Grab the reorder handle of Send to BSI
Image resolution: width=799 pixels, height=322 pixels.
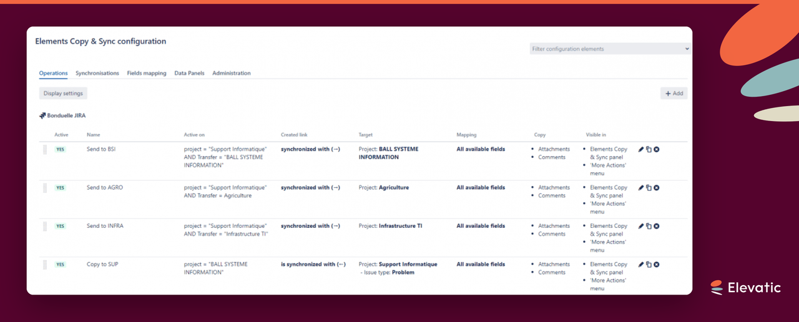pos(45,150)
